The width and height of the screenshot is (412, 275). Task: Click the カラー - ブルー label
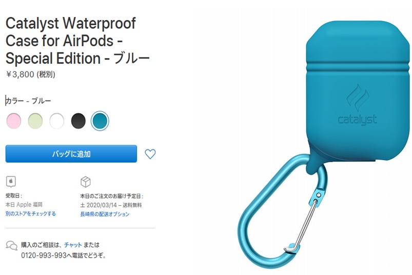[x=28, y=101]
